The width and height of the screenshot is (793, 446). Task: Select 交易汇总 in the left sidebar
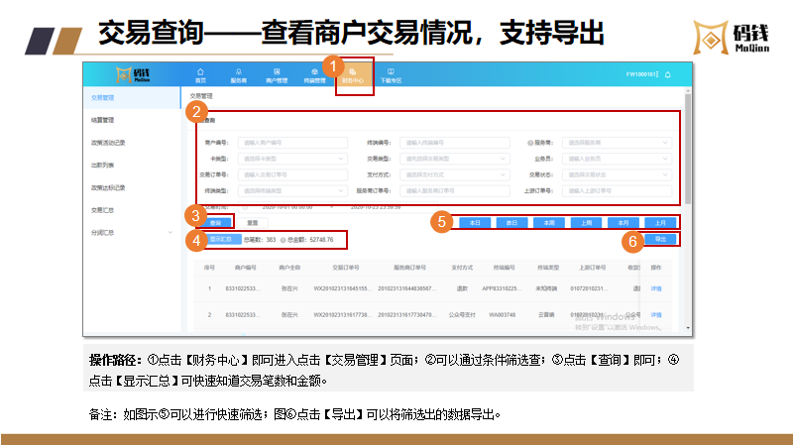tap(104, 210)
